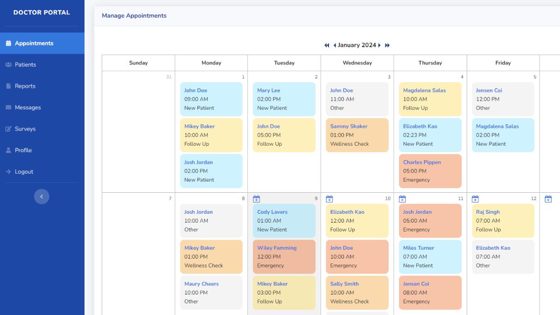Click the add-appointment icon on January 11

[402, 198]
